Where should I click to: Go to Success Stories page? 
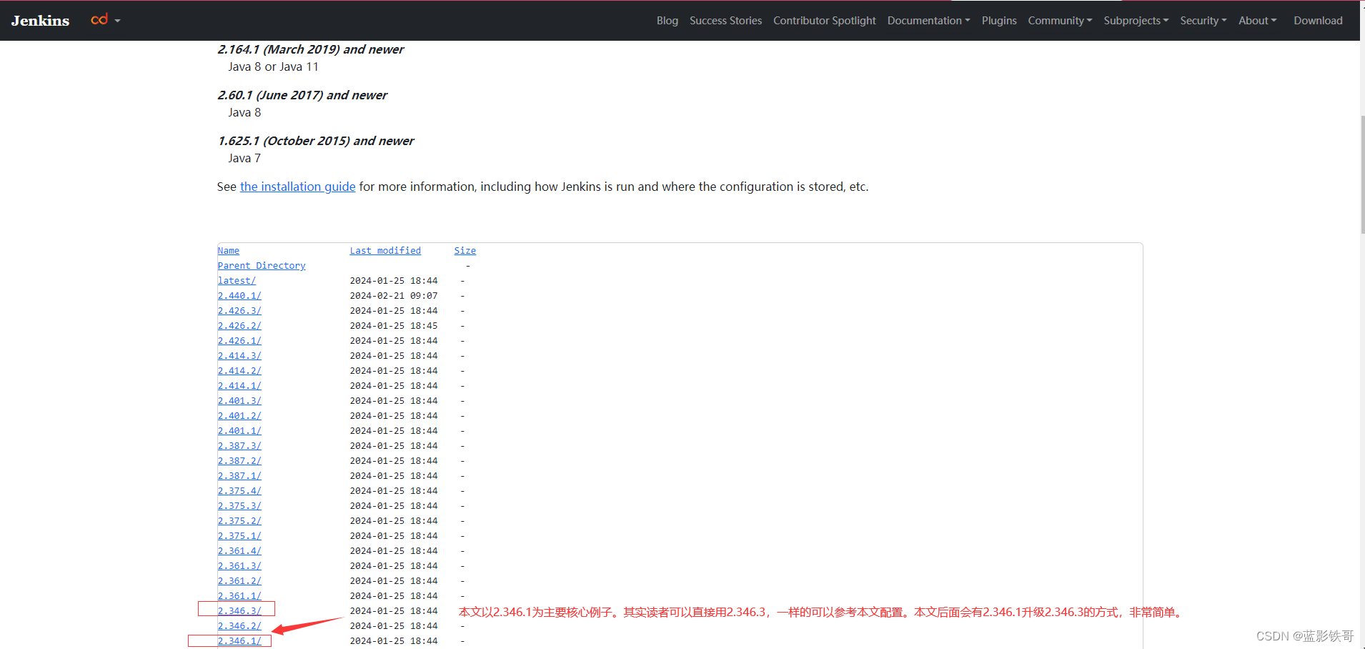(725, 21)
